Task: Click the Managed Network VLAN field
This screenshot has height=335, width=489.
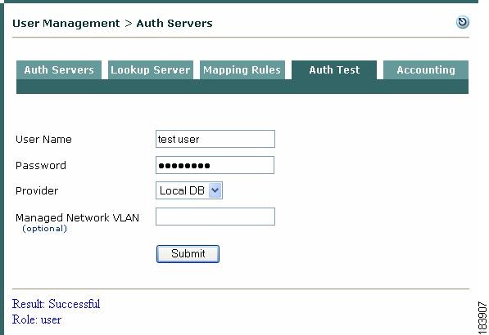Action: (215, 217)
